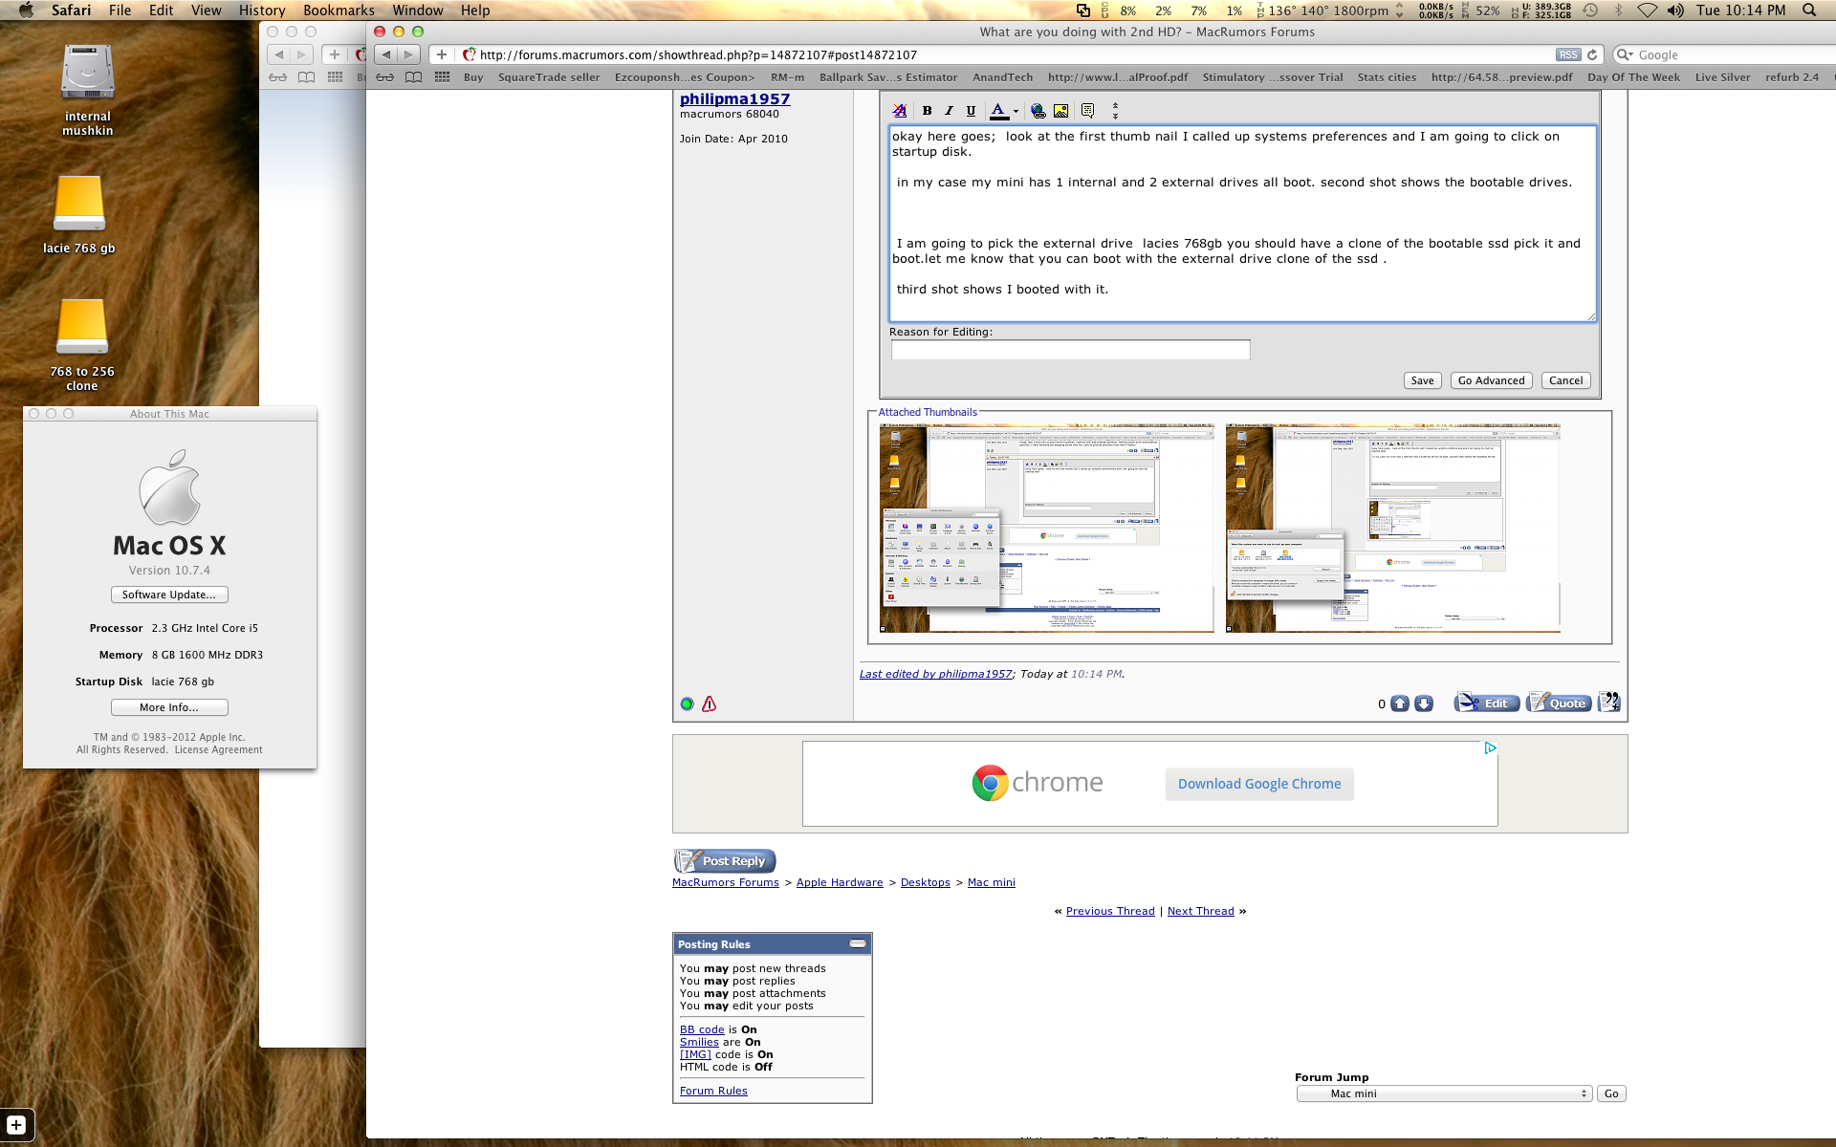1836x1147 pixels.
Task: Open the File menu
Action: point(120,11)
